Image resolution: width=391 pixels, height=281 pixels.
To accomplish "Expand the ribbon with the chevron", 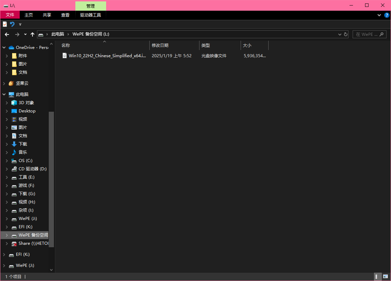I will 380,15.
